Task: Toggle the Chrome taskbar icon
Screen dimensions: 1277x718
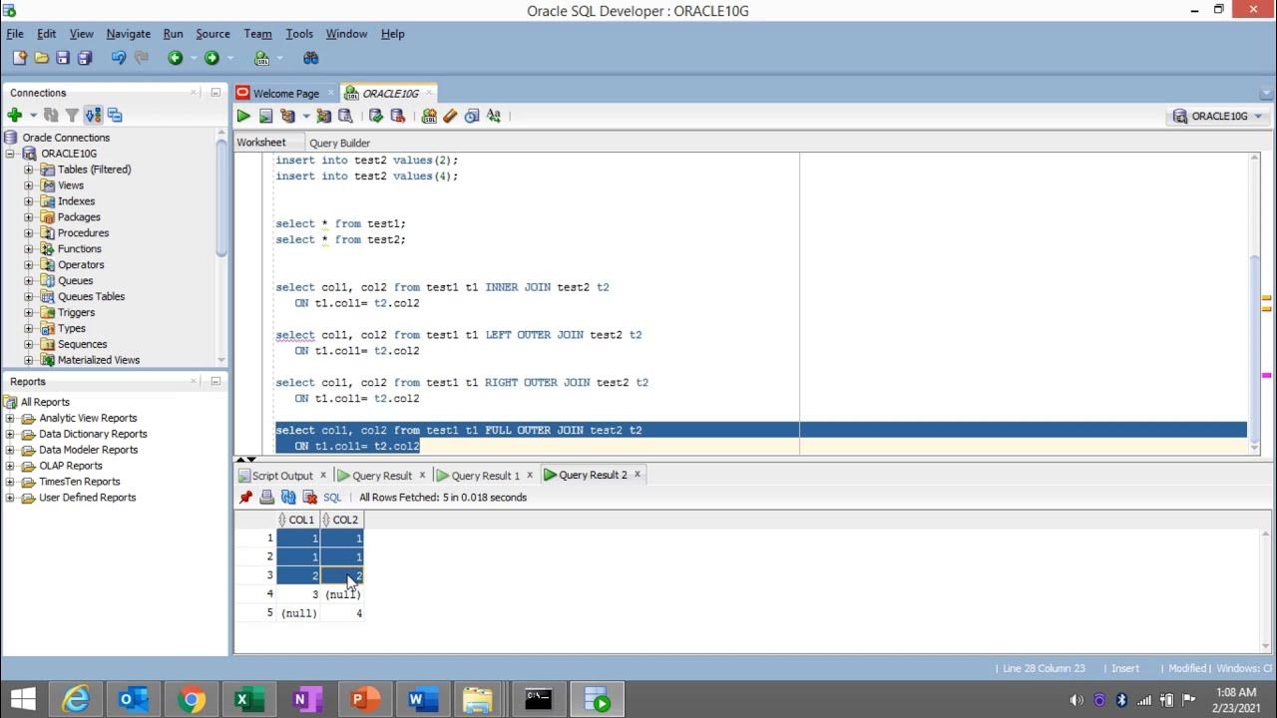Action: pos(191,700)
